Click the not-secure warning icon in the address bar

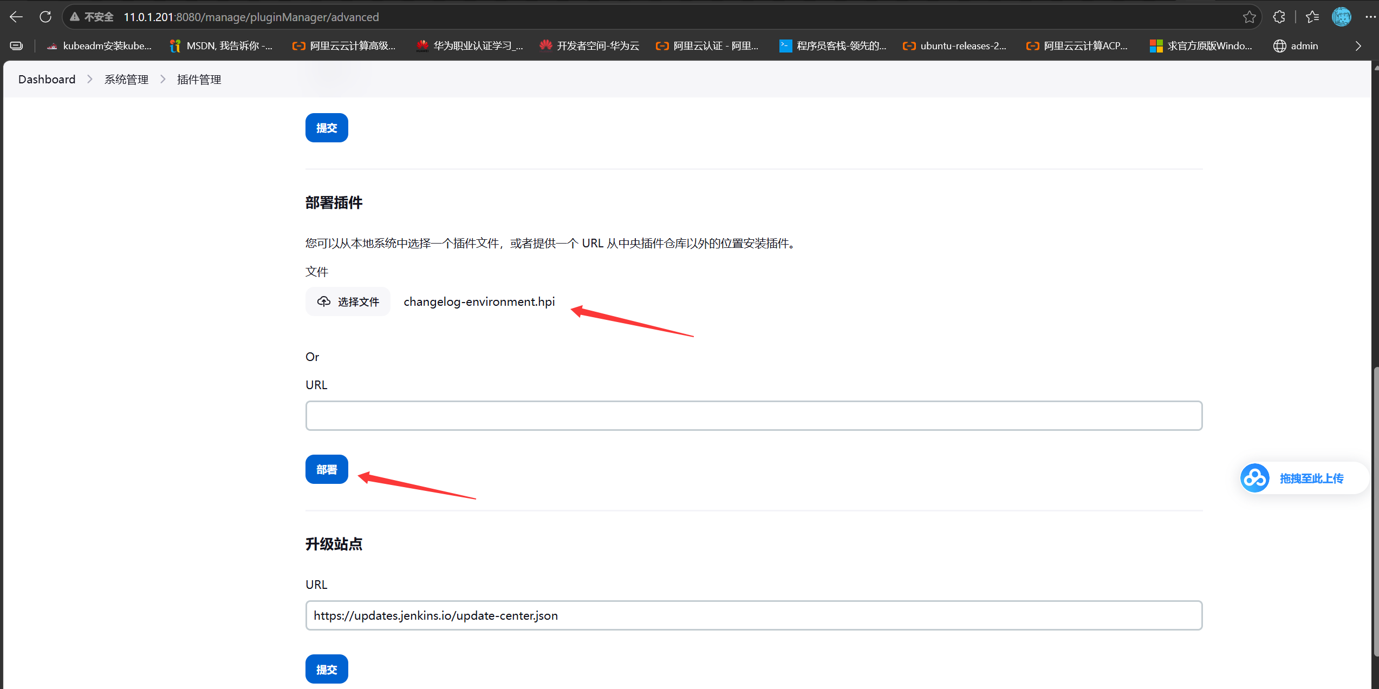(75, 17)
